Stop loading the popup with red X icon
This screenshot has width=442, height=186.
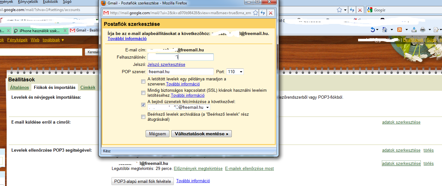tap(270, 13)
